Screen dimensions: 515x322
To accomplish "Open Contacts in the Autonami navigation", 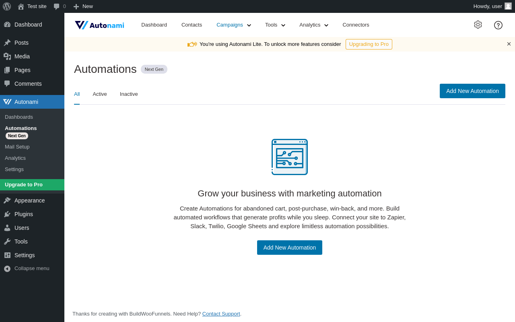I will tap(192, 25).
